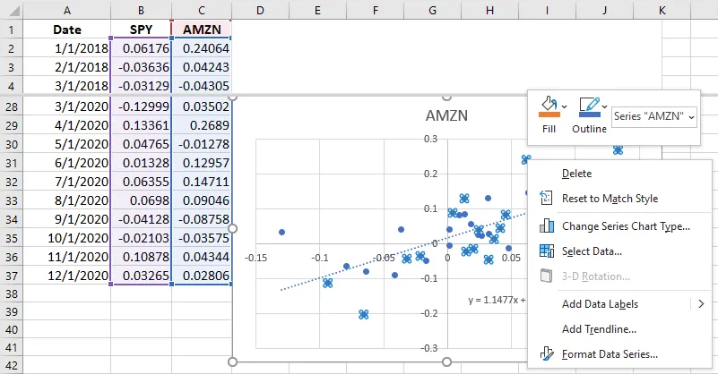Select the AMZN chart title

[446, 116]
